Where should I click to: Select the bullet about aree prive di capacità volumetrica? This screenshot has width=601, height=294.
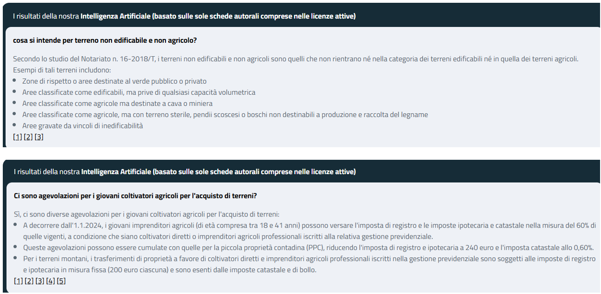pos(139,92)
